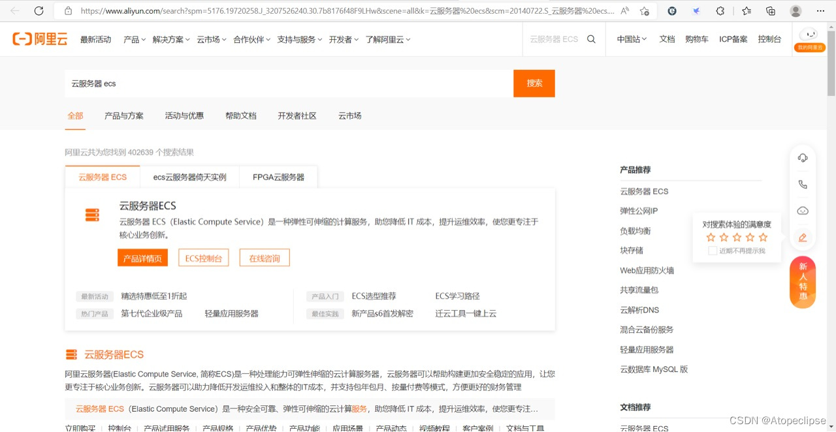
Task: Open the ECS选型推荐 link
Action: point(374,296)
